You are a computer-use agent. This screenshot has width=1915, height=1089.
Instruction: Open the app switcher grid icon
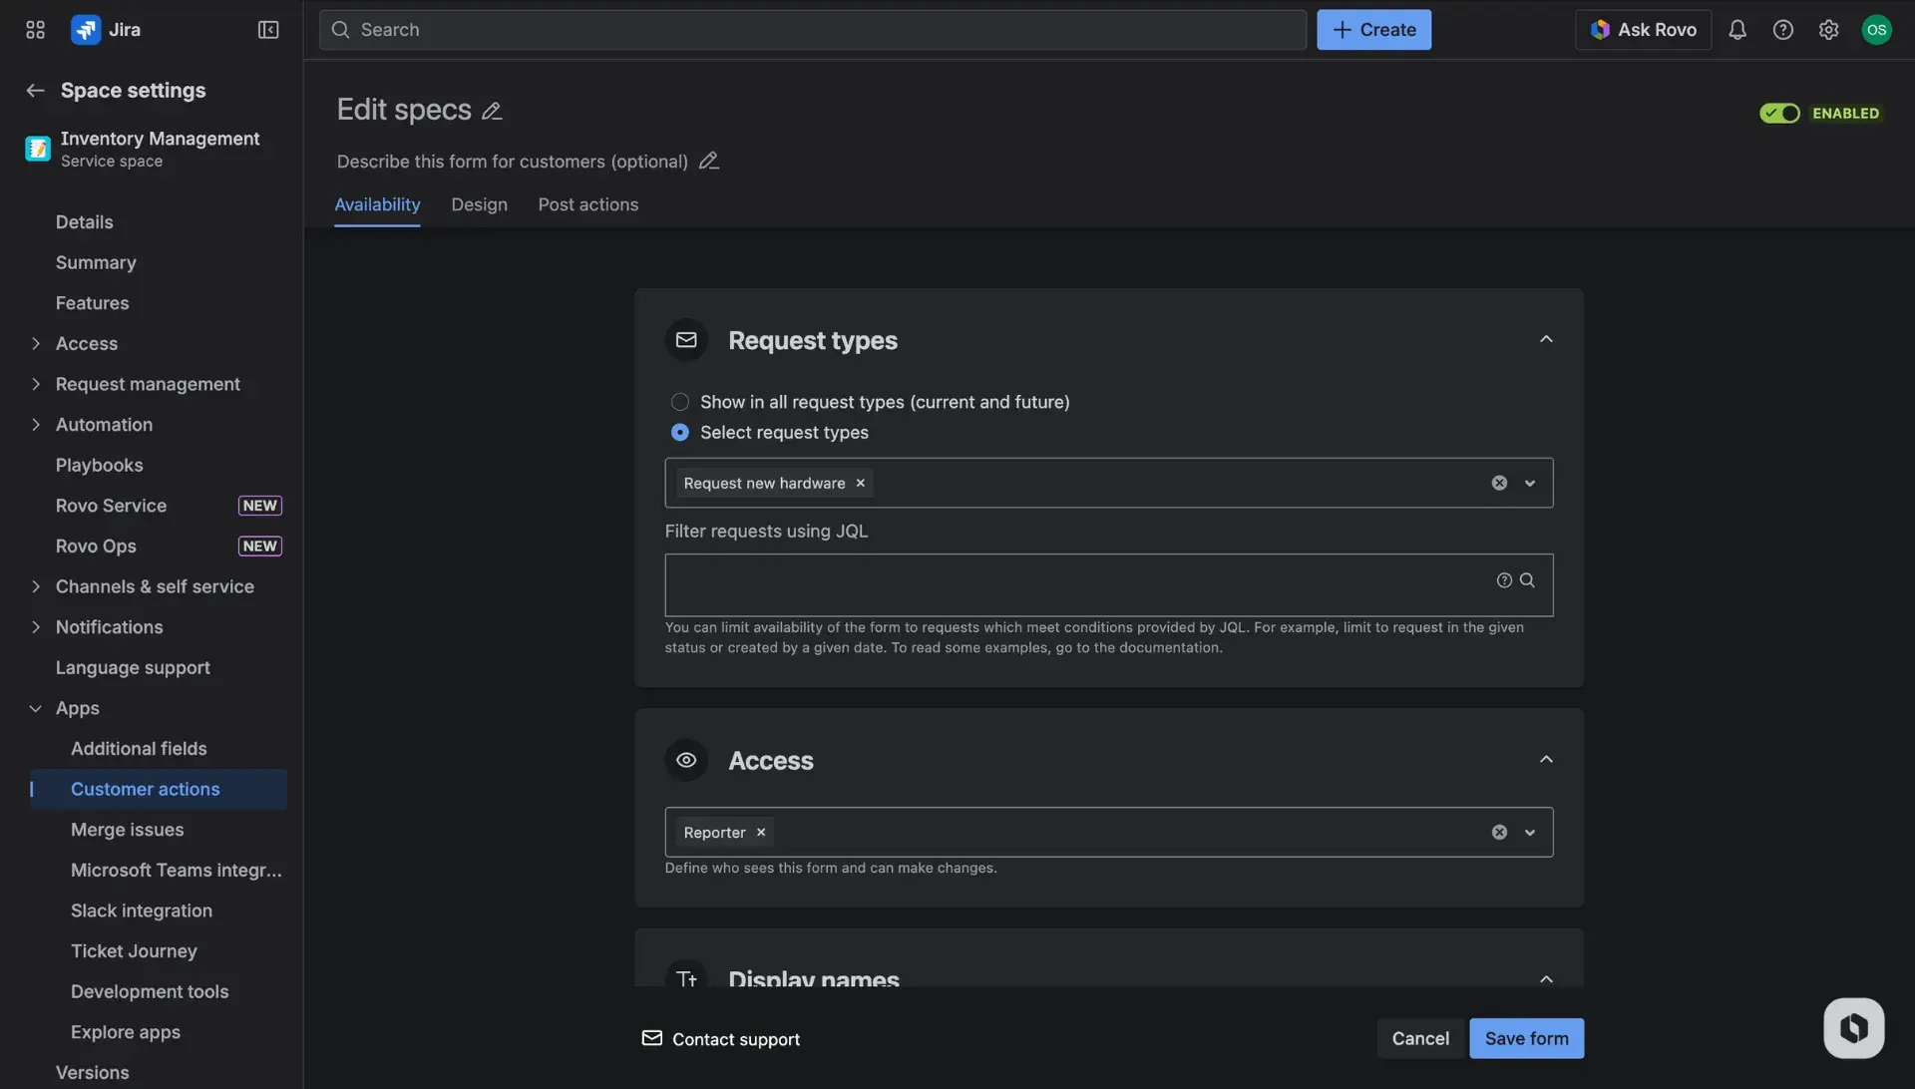pyautogui.click(x=34, y=29)
